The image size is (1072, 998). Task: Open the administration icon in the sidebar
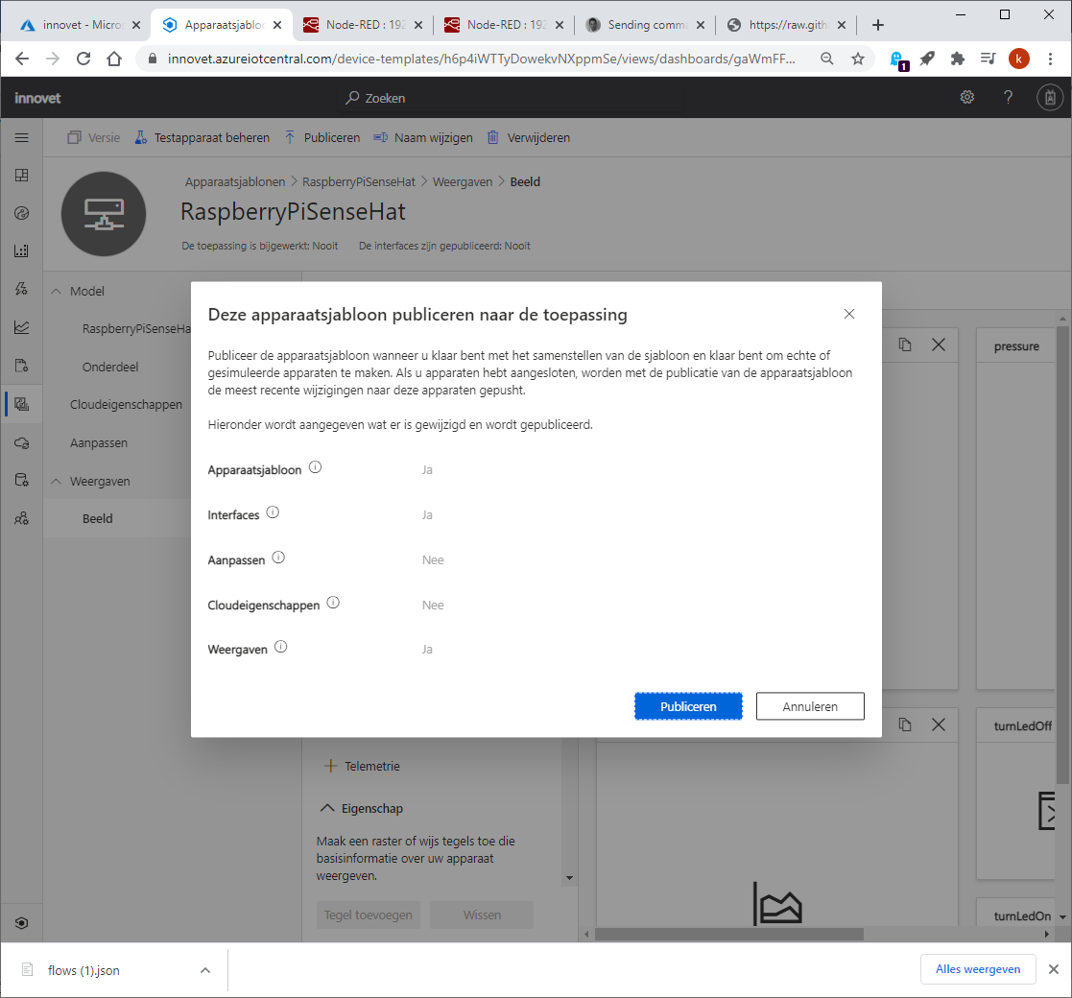tap(22, 481)
